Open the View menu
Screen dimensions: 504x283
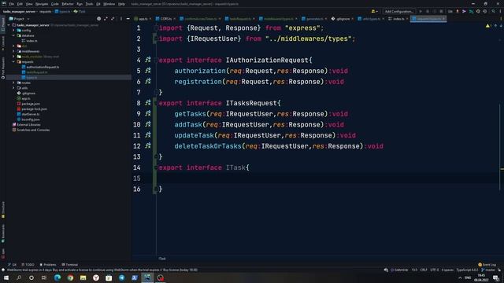pos(29,4)
